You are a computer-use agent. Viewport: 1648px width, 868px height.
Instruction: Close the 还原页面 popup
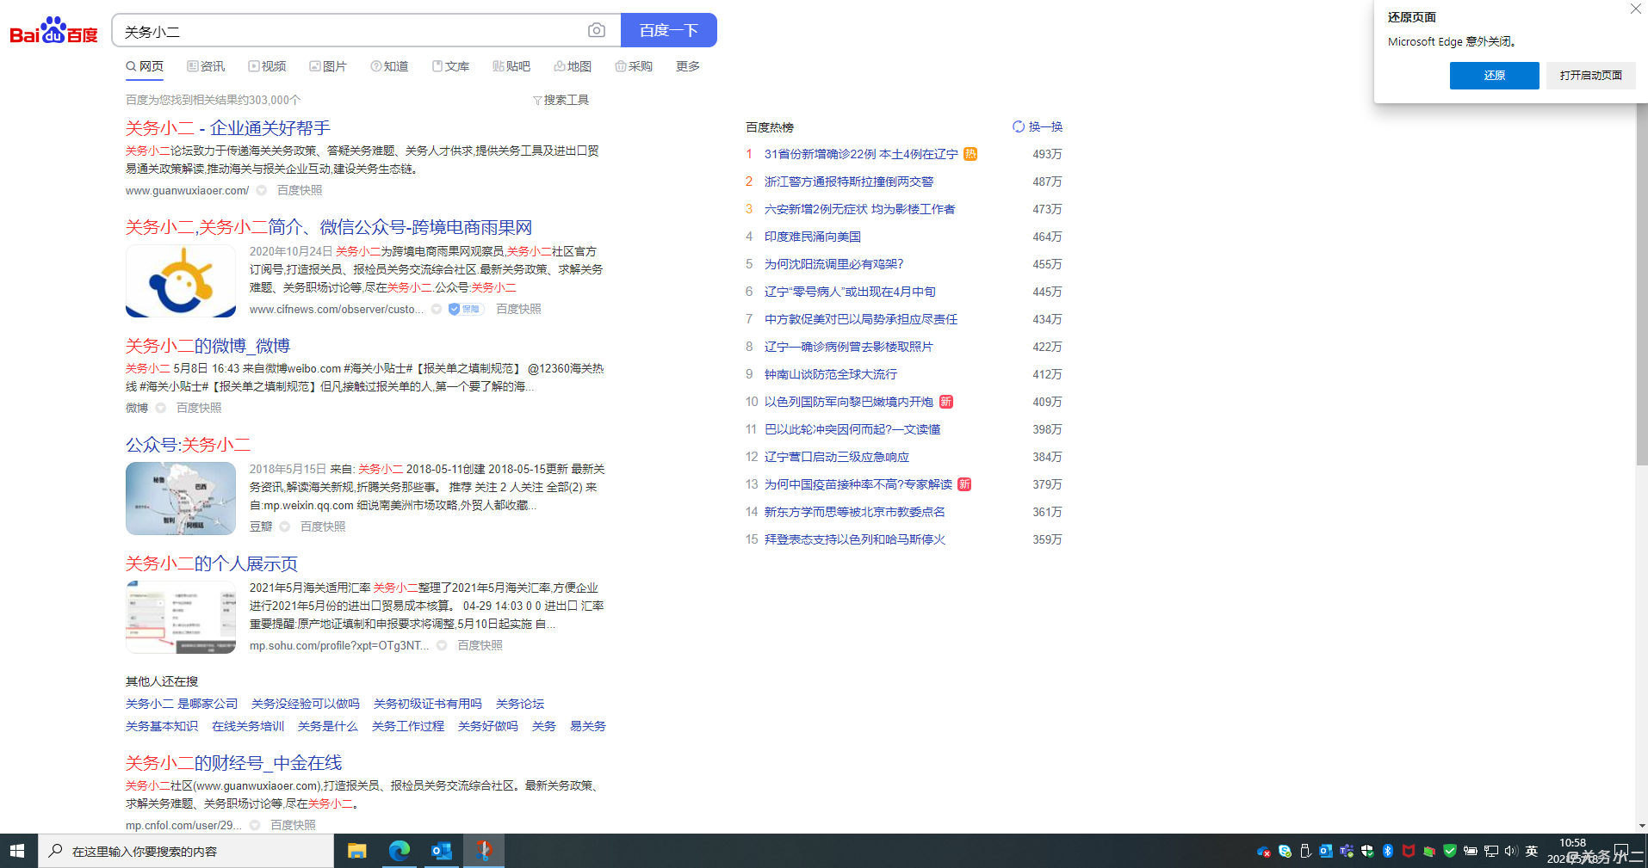(1636, 9)
